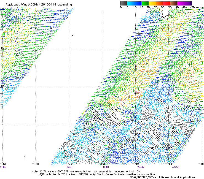Click the latitude label '15' on left axis
This screenshot has height=179, width=204.
[x=2, y=48]
